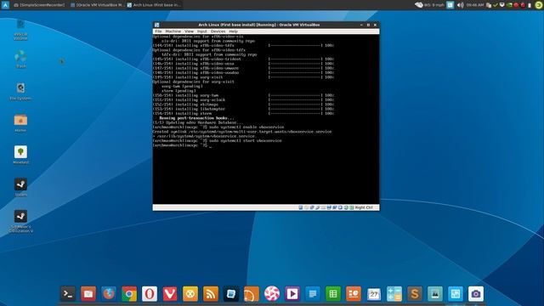Click the light-blue square panel icon

pos(450,5)
